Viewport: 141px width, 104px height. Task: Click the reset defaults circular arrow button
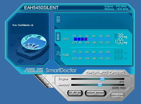click(75, 93)
